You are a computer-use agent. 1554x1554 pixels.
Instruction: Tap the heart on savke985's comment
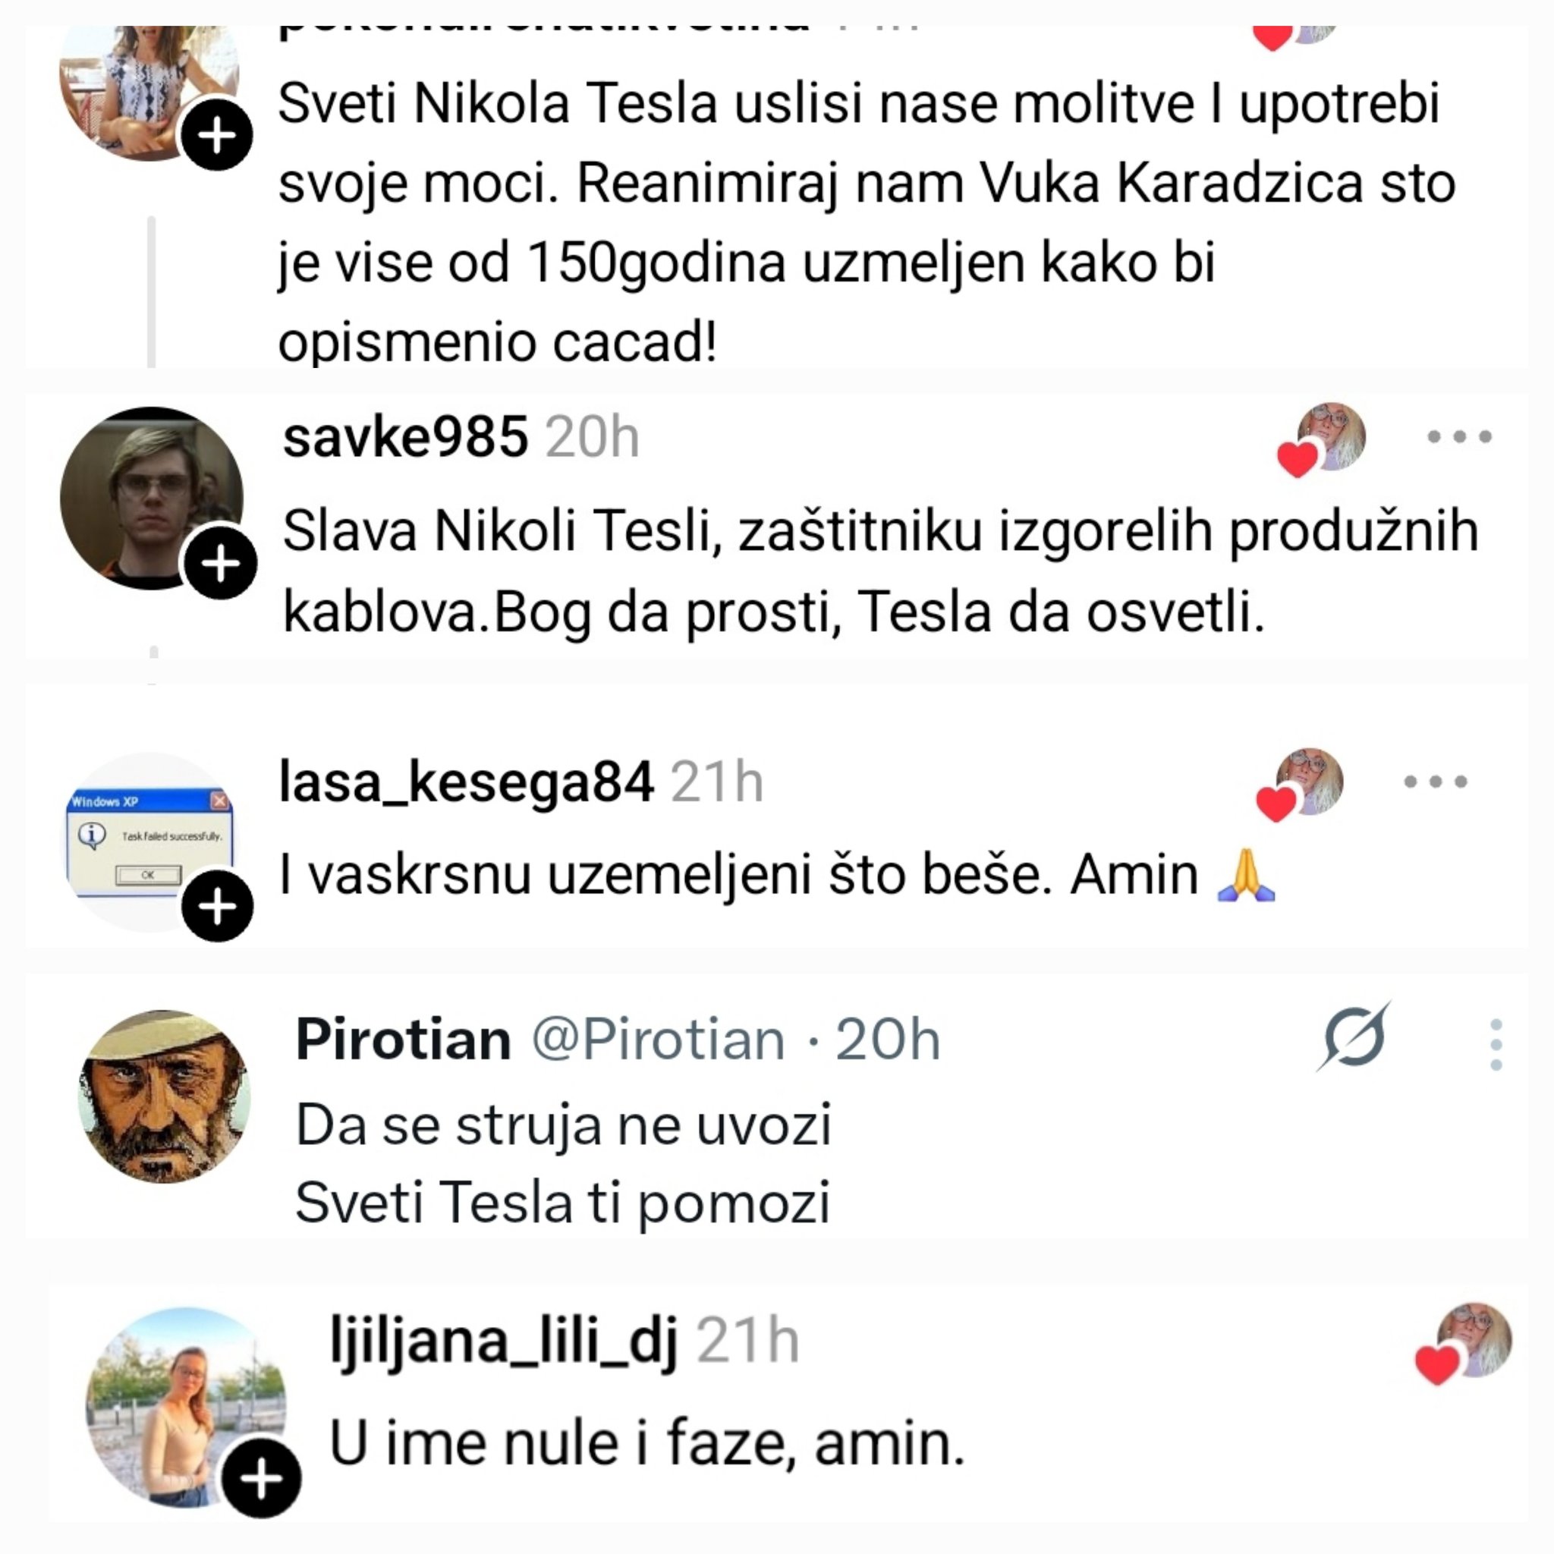1298,459
